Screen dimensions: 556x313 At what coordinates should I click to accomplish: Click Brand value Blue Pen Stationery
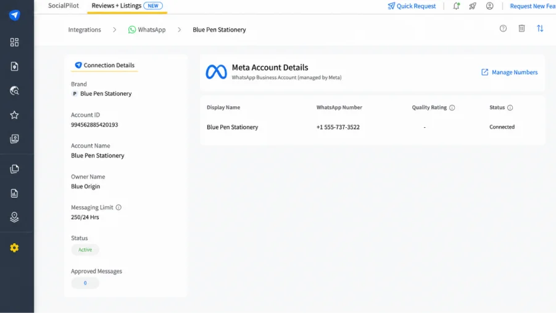pyautogui.click(x=106, y=94)
